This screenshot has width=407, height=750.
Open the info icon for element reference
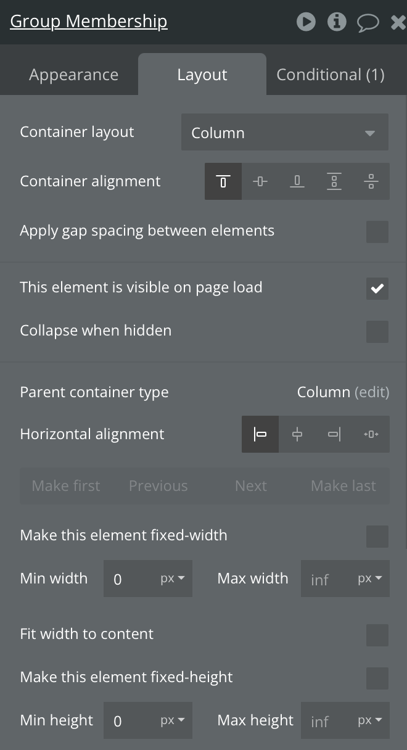point(337,22)
